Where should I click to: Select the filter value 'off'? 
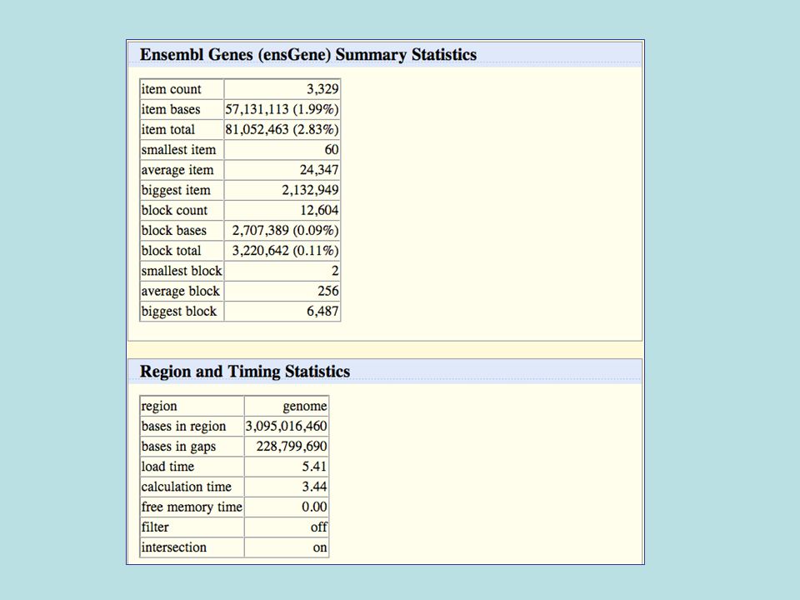[319, 527]
